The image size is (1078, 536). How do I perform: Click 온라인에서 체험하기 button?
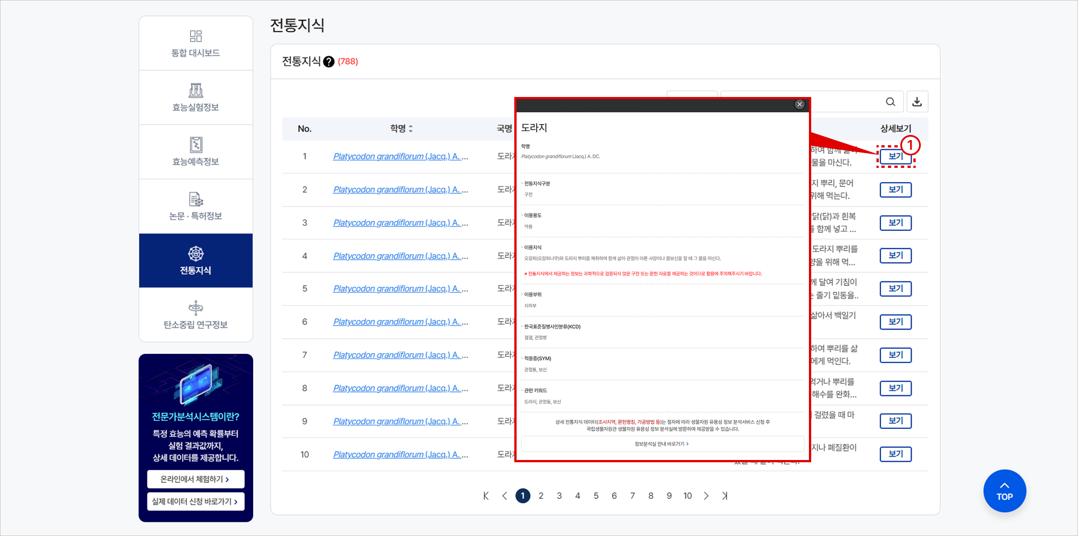pyautogui.click(x=195, y=479)
